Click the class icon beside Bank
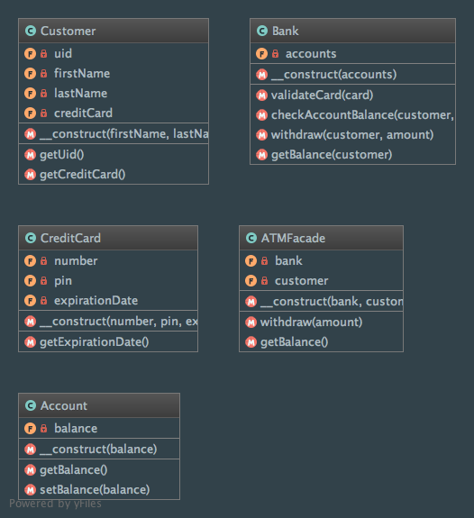Image resolution: width=474 pixels, height=518 pixels. 262,31
